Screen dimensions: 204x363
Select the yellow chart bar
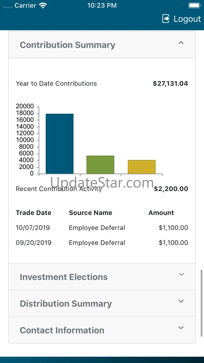click(x=142, y=167)
